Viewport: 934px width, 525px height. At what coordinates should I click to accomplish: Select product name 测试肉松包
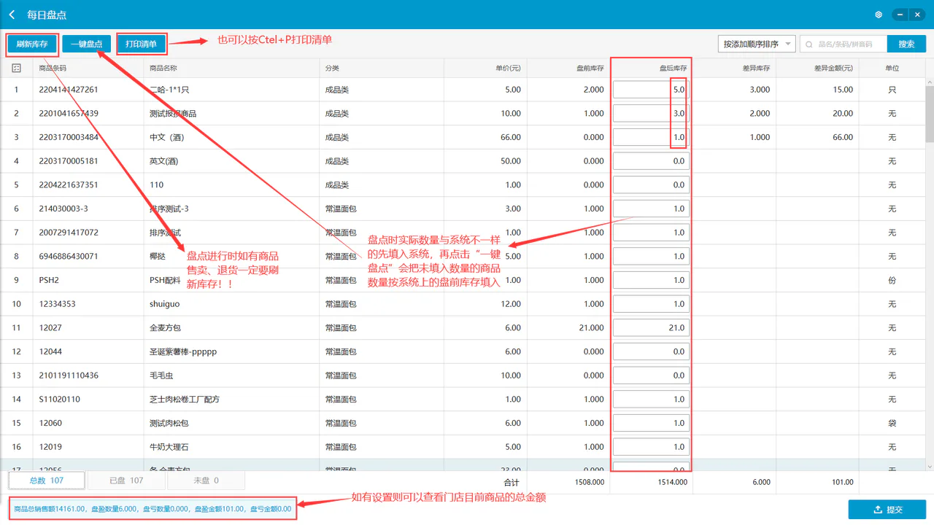(169, 423)
